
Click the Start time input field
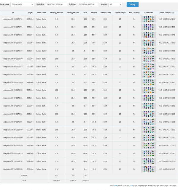(56, 4)
